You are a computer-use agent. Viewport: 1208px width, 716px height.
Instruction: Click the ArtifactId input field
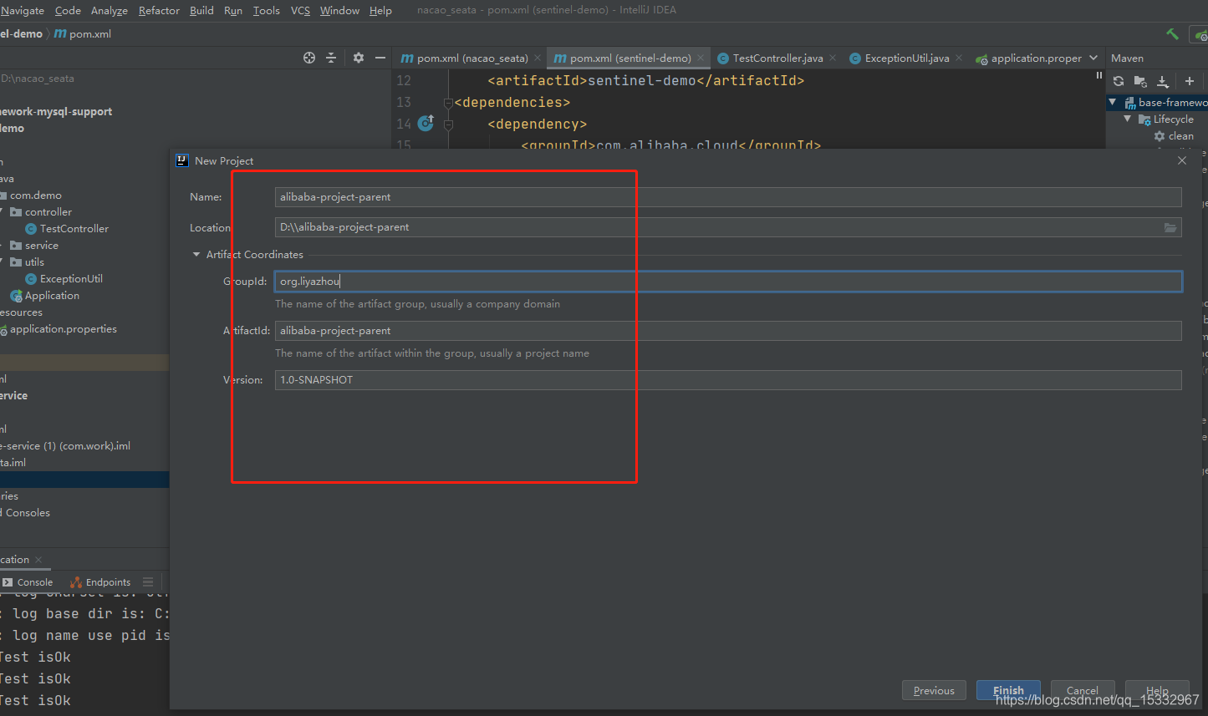[728, 331]
